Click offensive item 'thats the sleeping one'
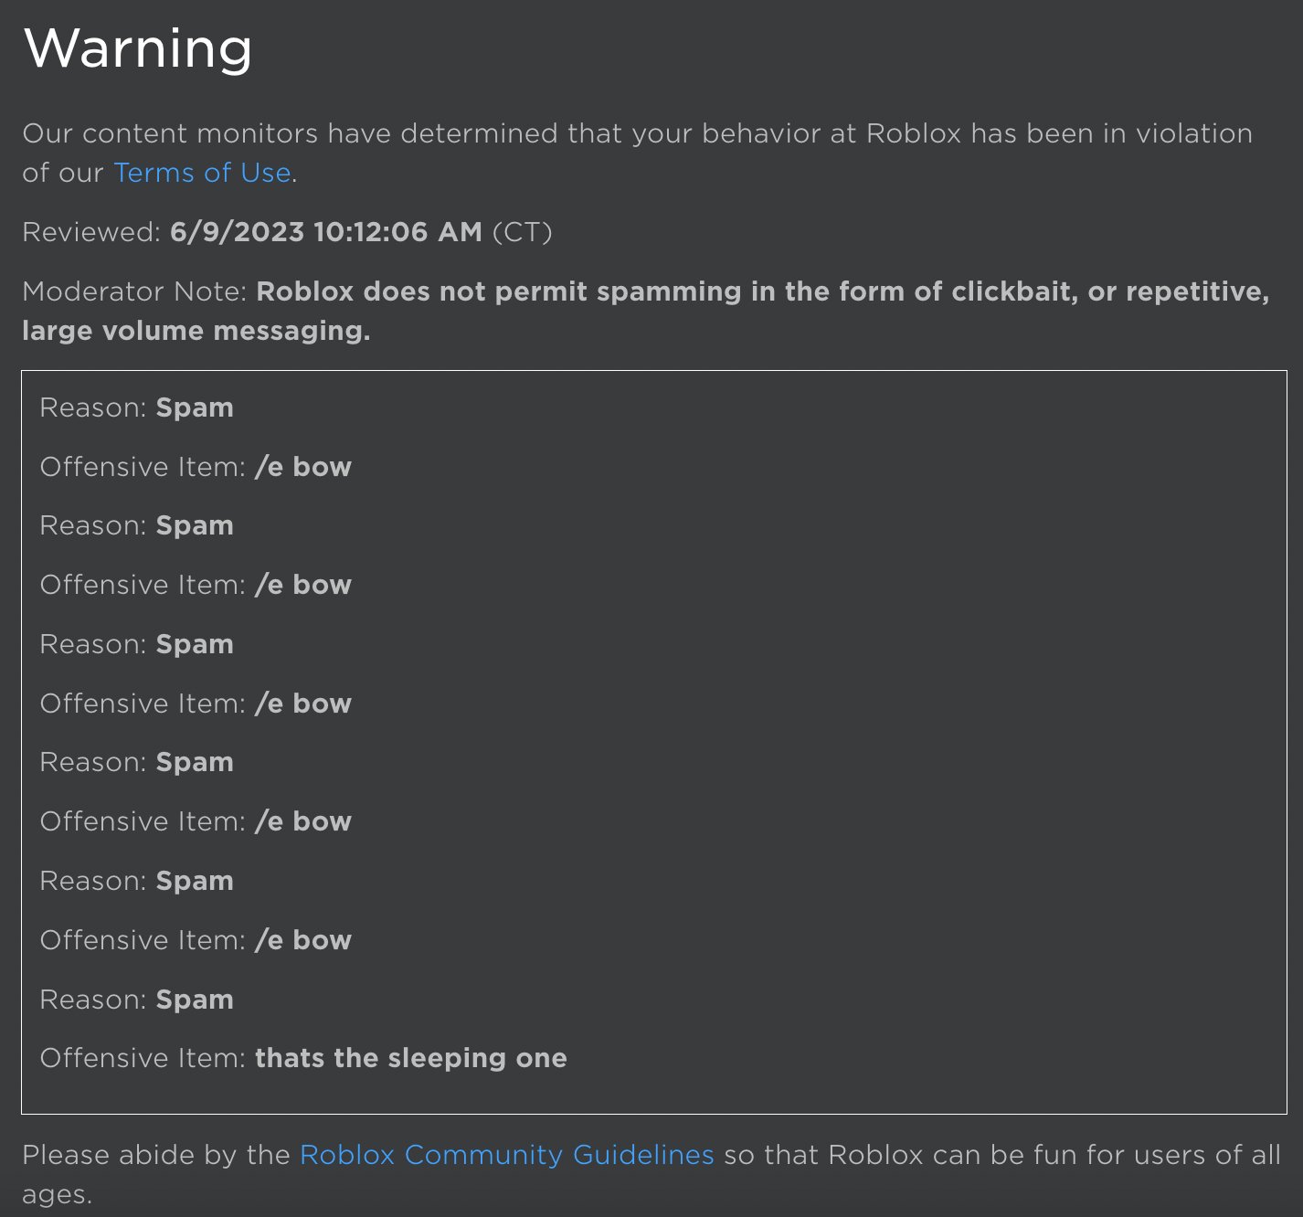Viewport: 1303px width, 1217px height. tap(410, 1058)
